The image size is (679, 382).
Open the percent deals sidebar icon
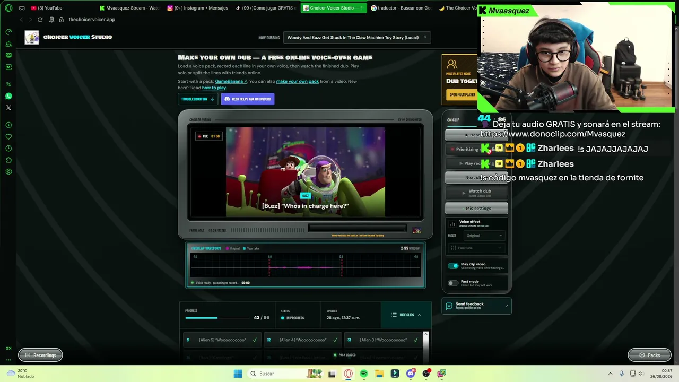pyautogui.click(x=8, y=84)
